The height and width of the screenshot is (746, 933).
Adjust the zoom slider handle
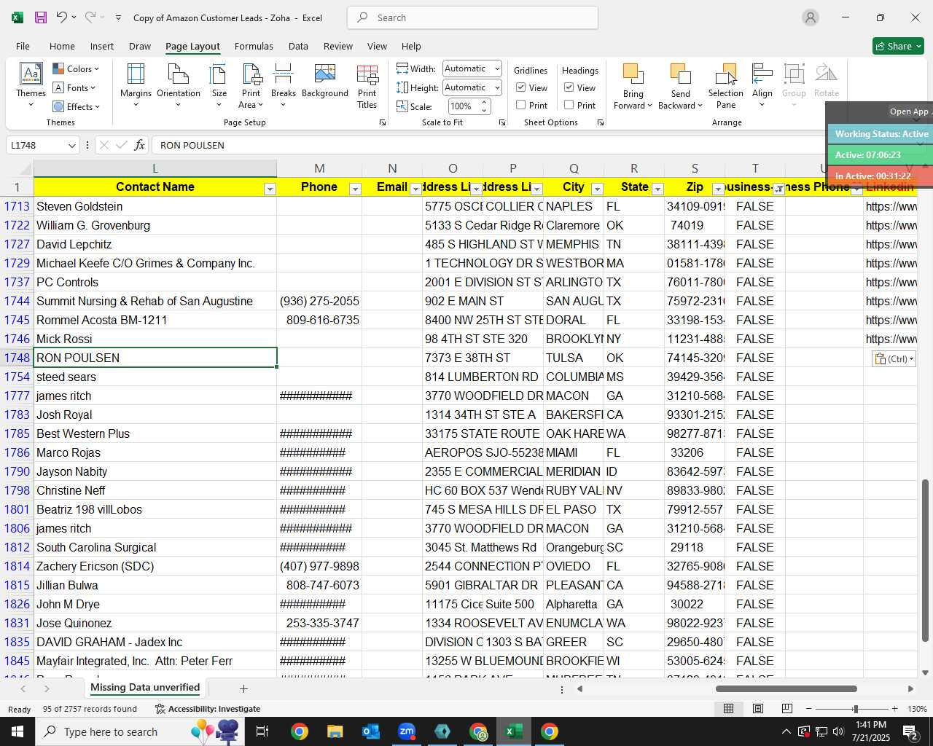[x=855, y=709]
